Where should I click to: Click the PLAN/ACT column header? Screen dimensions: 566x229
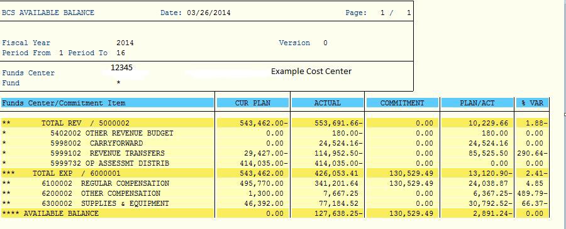pyautogui.click(x=477, y=103)
